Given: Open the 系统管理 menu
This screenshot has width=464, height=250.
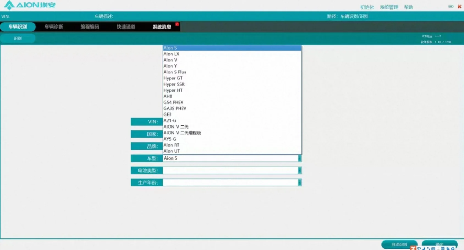Looking at the screenshot, I should (x=389, y=7).
